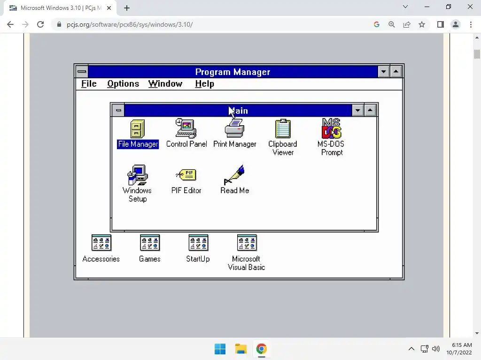Click the Google icon in the address bar
Image resolution: width=481 pixels, height=360 pixels.
coord(377,24)
